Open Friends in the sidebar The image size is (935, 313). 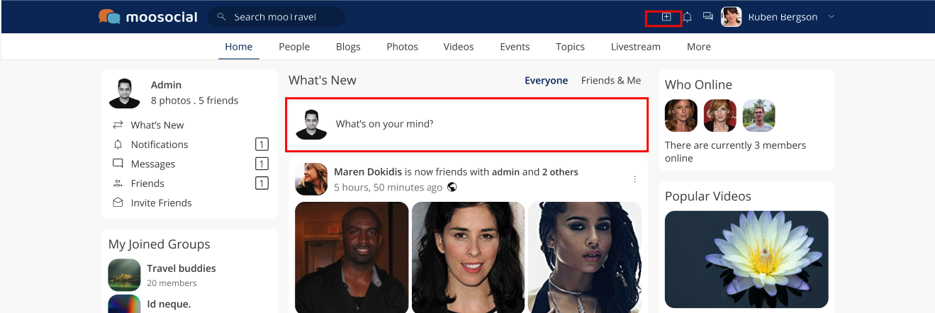click(147, 183)
